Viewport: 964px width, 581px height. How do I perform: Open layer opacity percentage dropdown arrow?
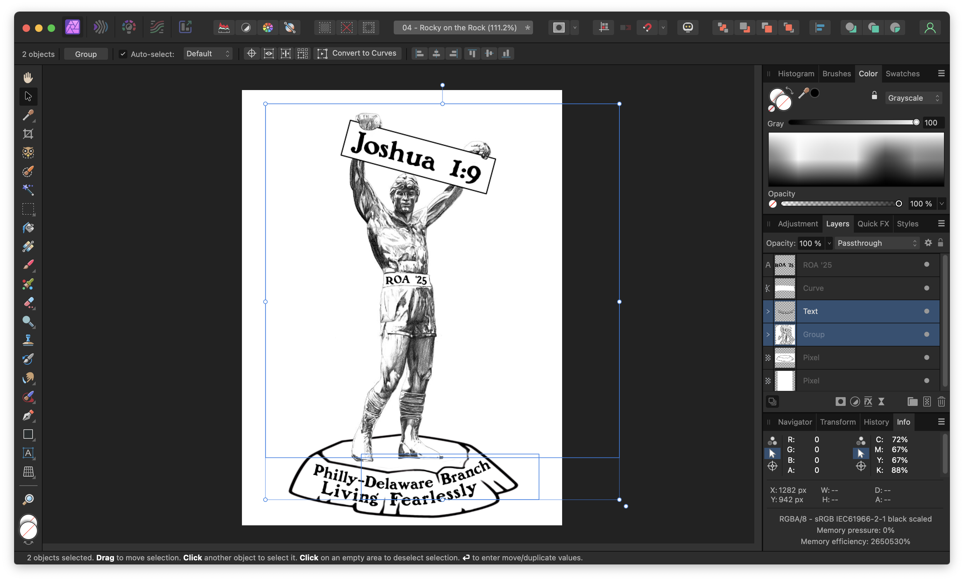pos(829,243)
